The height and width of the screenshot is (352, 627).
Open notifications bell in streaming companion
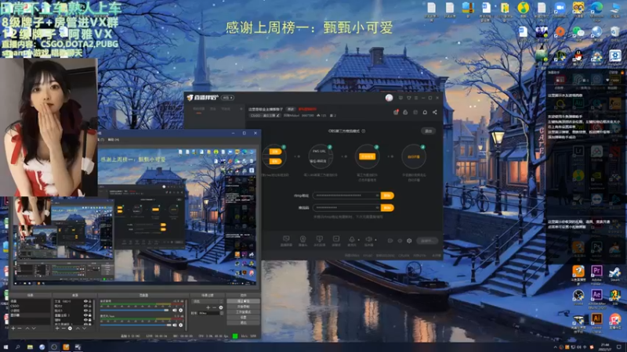point(425,113)
